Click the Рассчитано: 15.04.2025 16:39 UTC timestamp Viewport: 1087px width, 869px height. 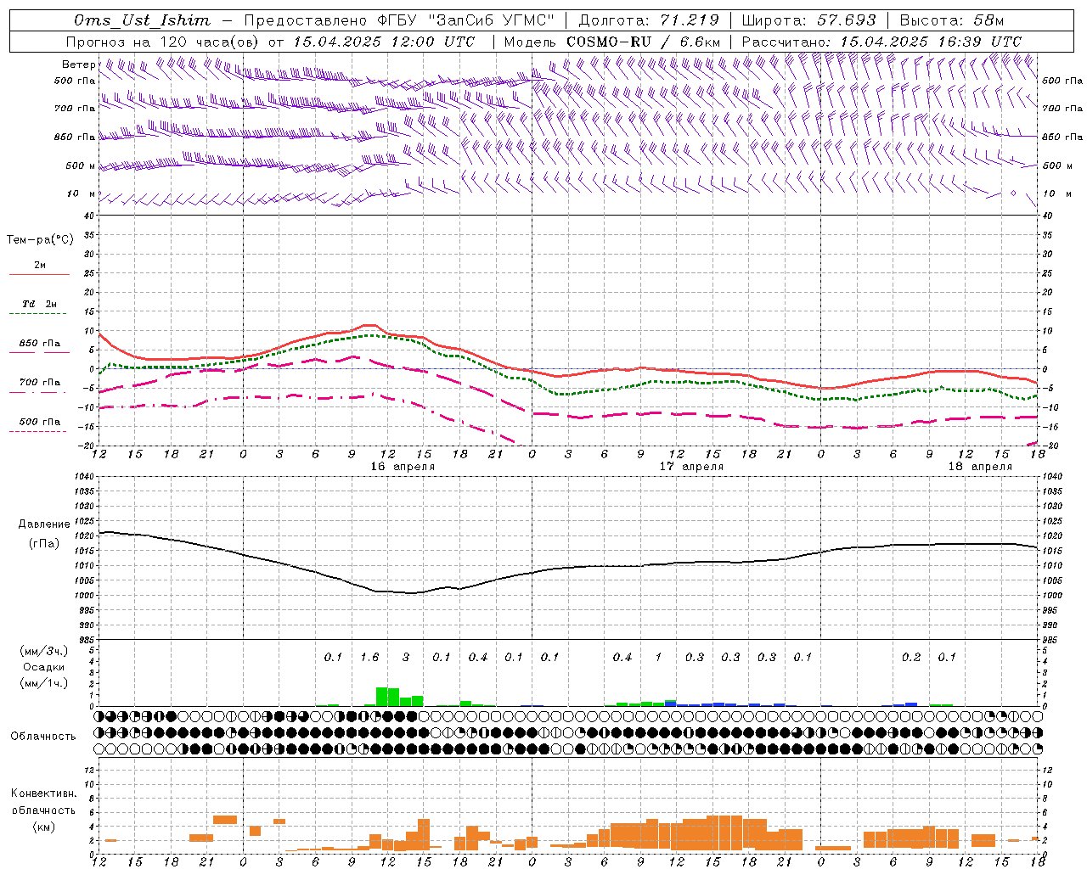[x=881, y=42]
